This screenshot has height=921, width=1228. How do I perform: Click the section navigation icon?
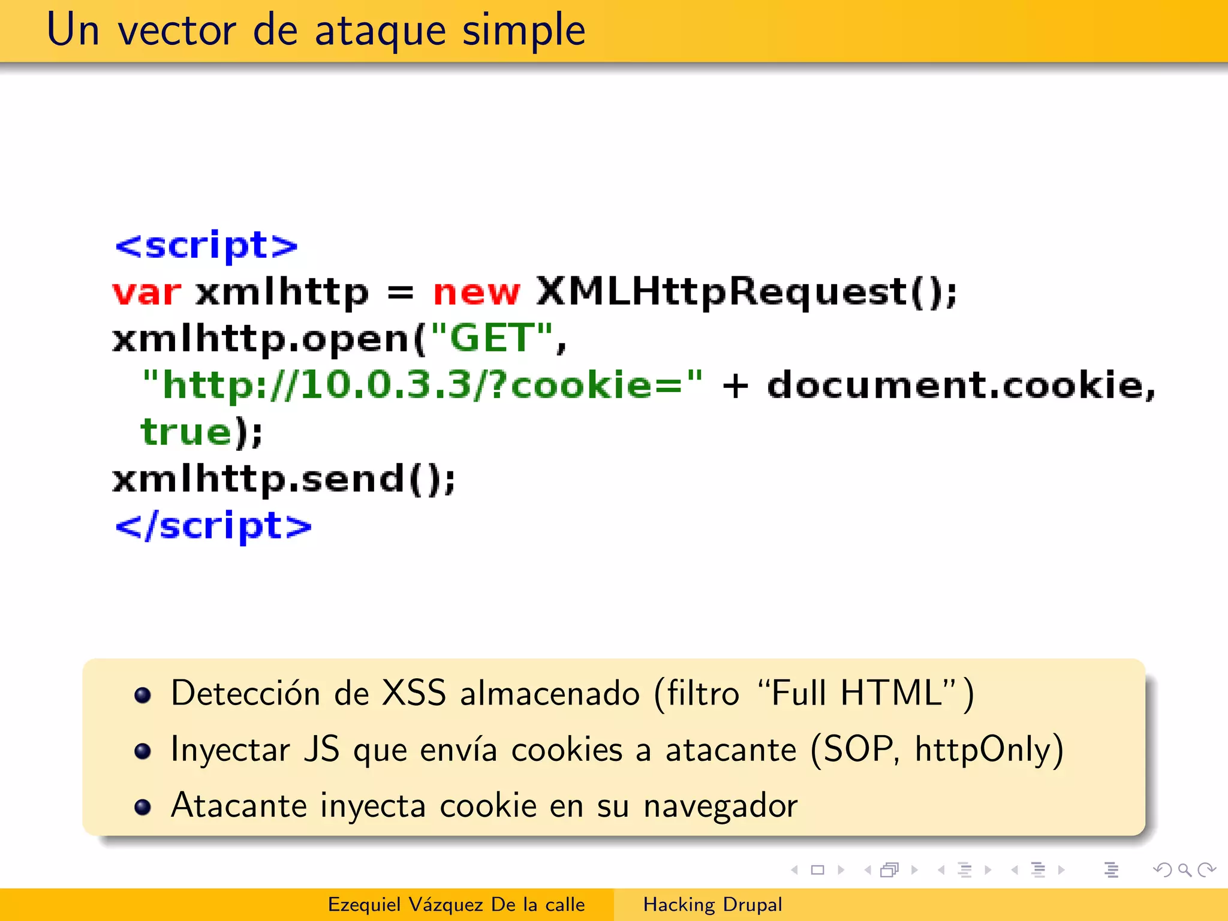click(1038, 870)
